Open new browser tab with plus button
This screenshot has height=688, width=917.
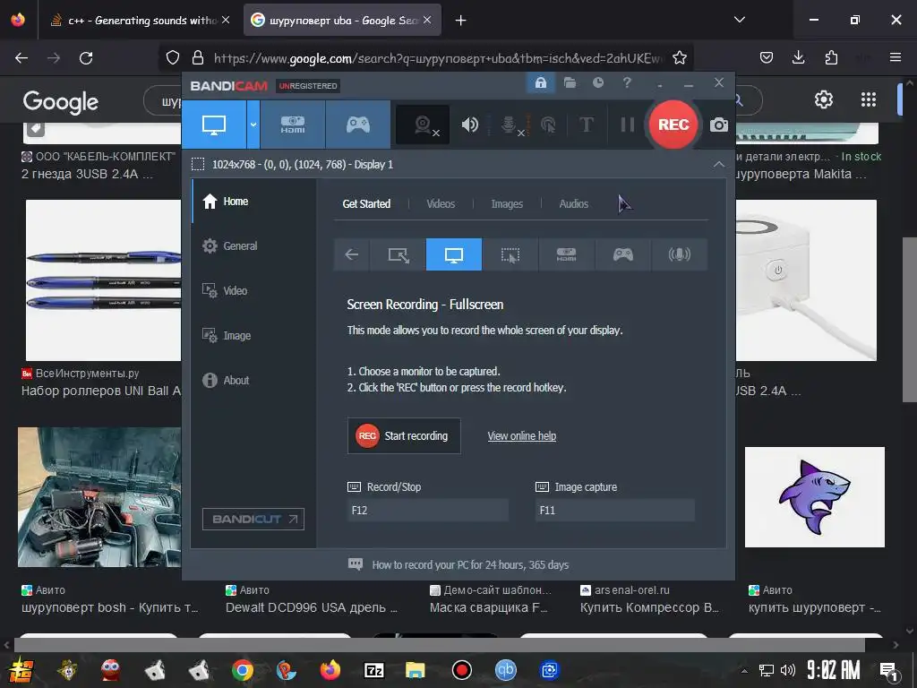coord(461,21)
